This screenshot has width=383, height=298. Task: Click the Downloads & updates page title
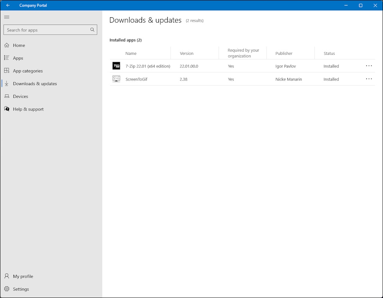pos(145,20)
